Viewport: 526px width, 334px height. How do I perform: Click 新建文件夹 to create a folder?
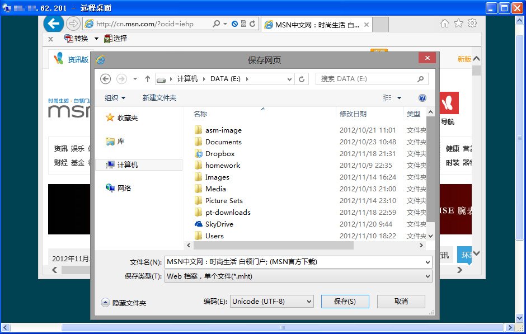coord(159,98)
